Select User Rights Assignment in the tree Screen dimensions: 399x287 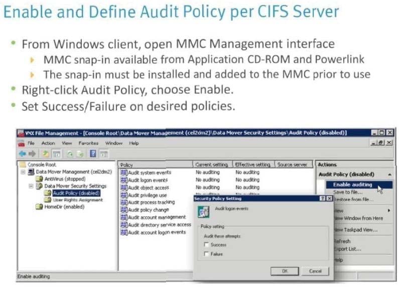coord(74,200)
